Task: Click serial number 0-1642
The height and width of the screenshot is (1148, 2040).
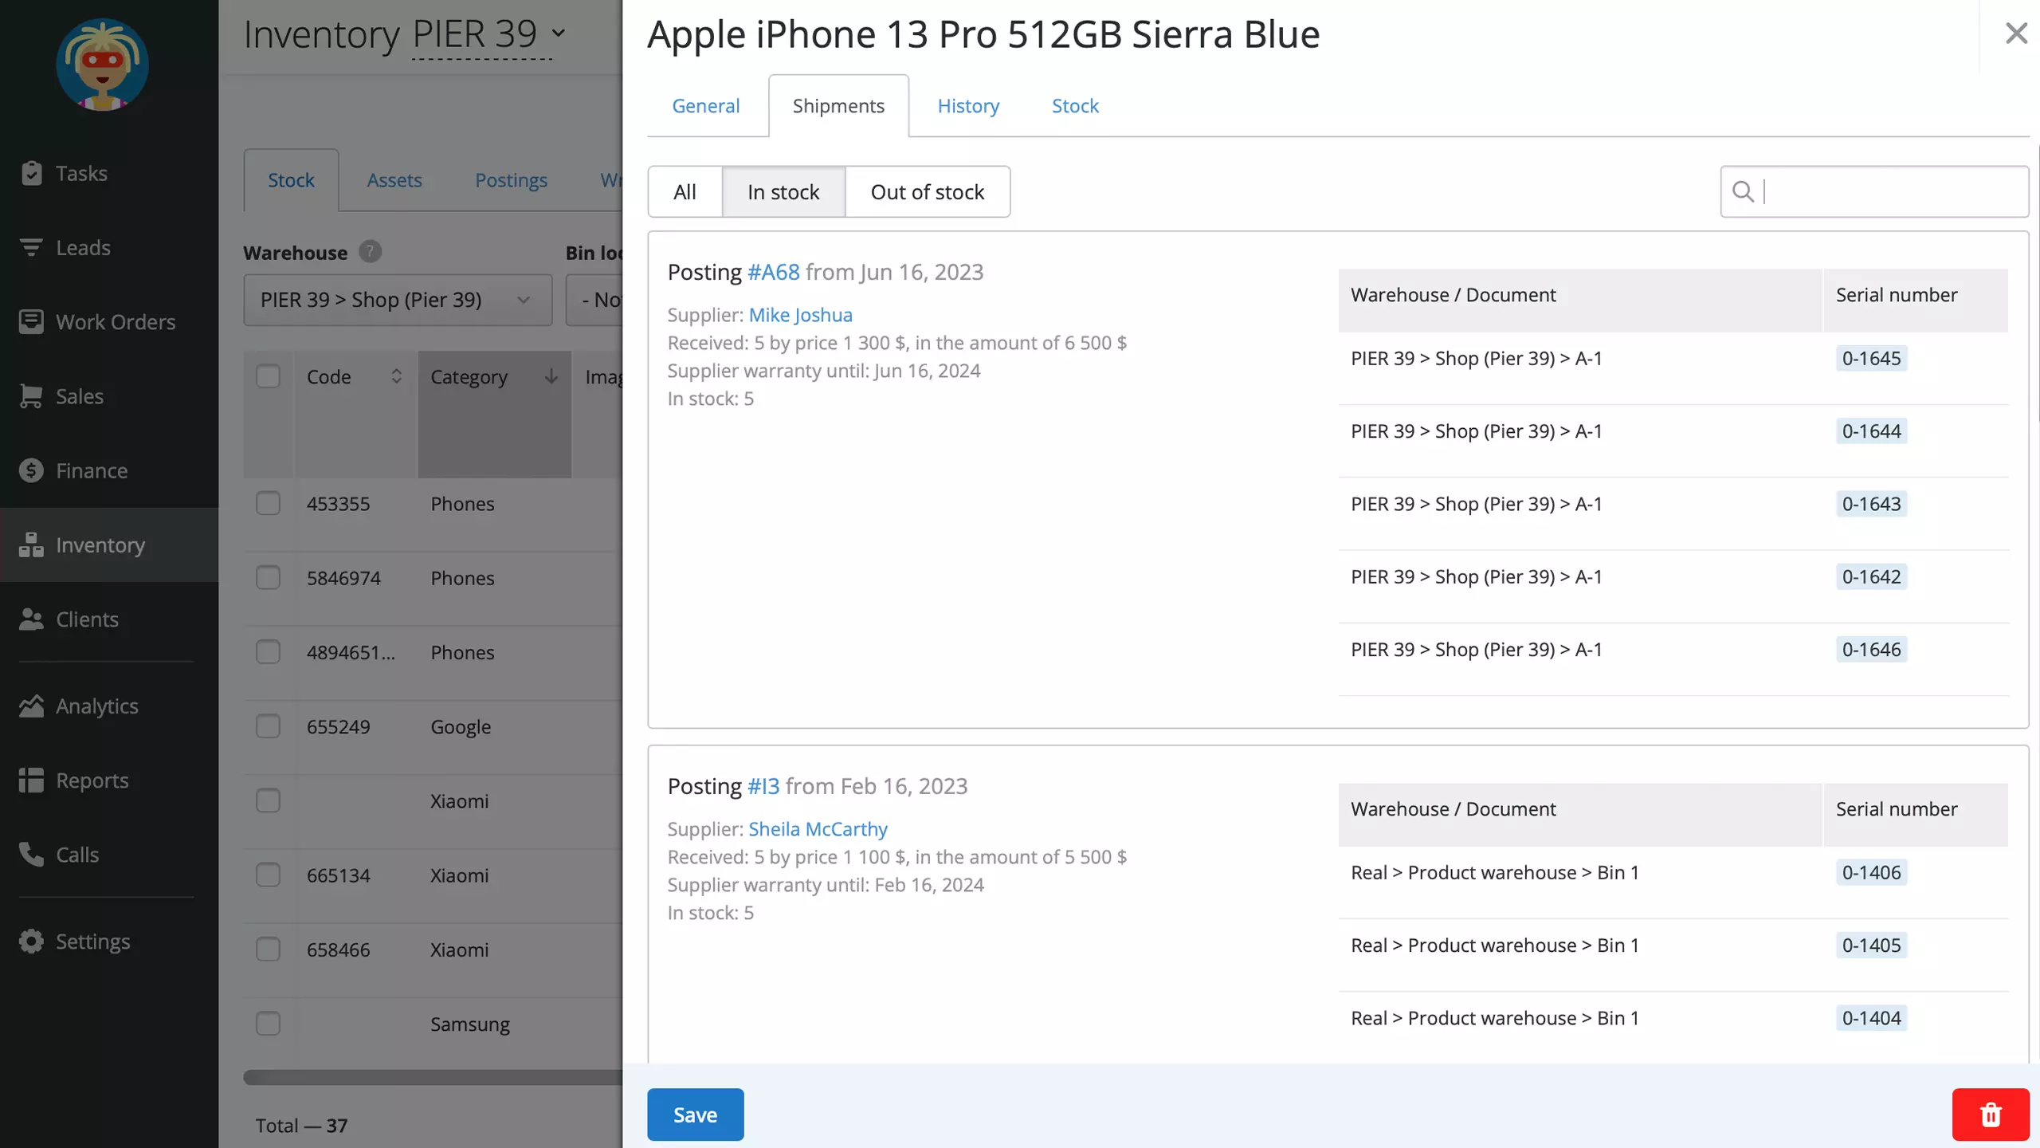Action: pos(1871,576)
